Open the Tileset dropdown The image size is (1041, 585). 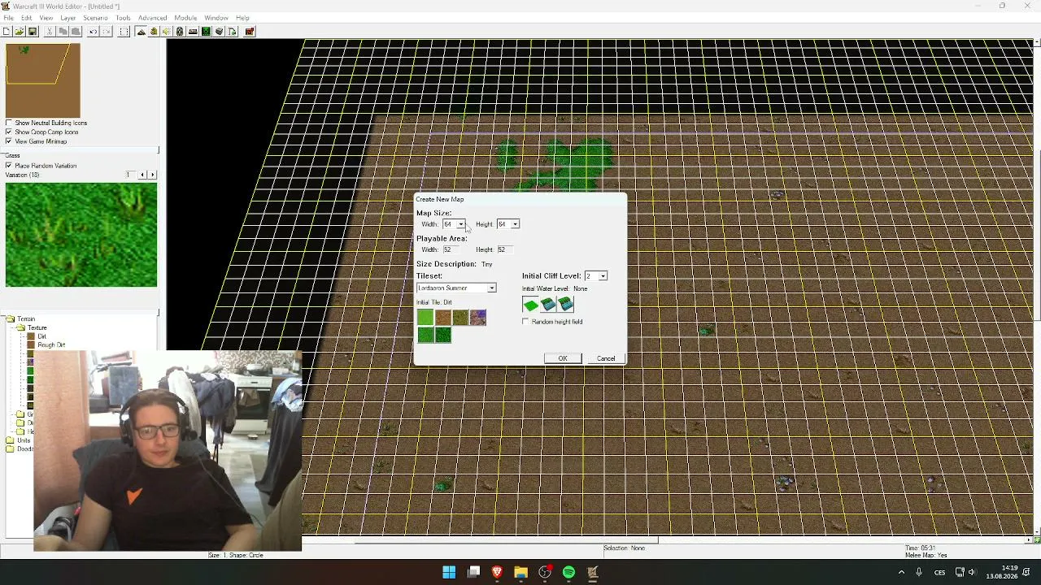pos(491,288)
